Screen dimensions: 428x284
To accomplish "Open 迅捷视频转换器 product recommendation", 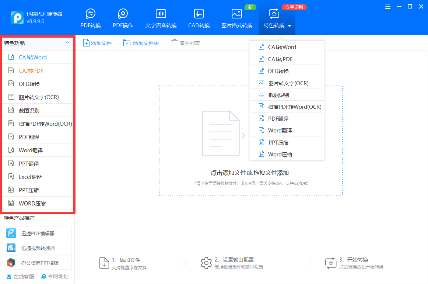I will click(x=38, y=248).
